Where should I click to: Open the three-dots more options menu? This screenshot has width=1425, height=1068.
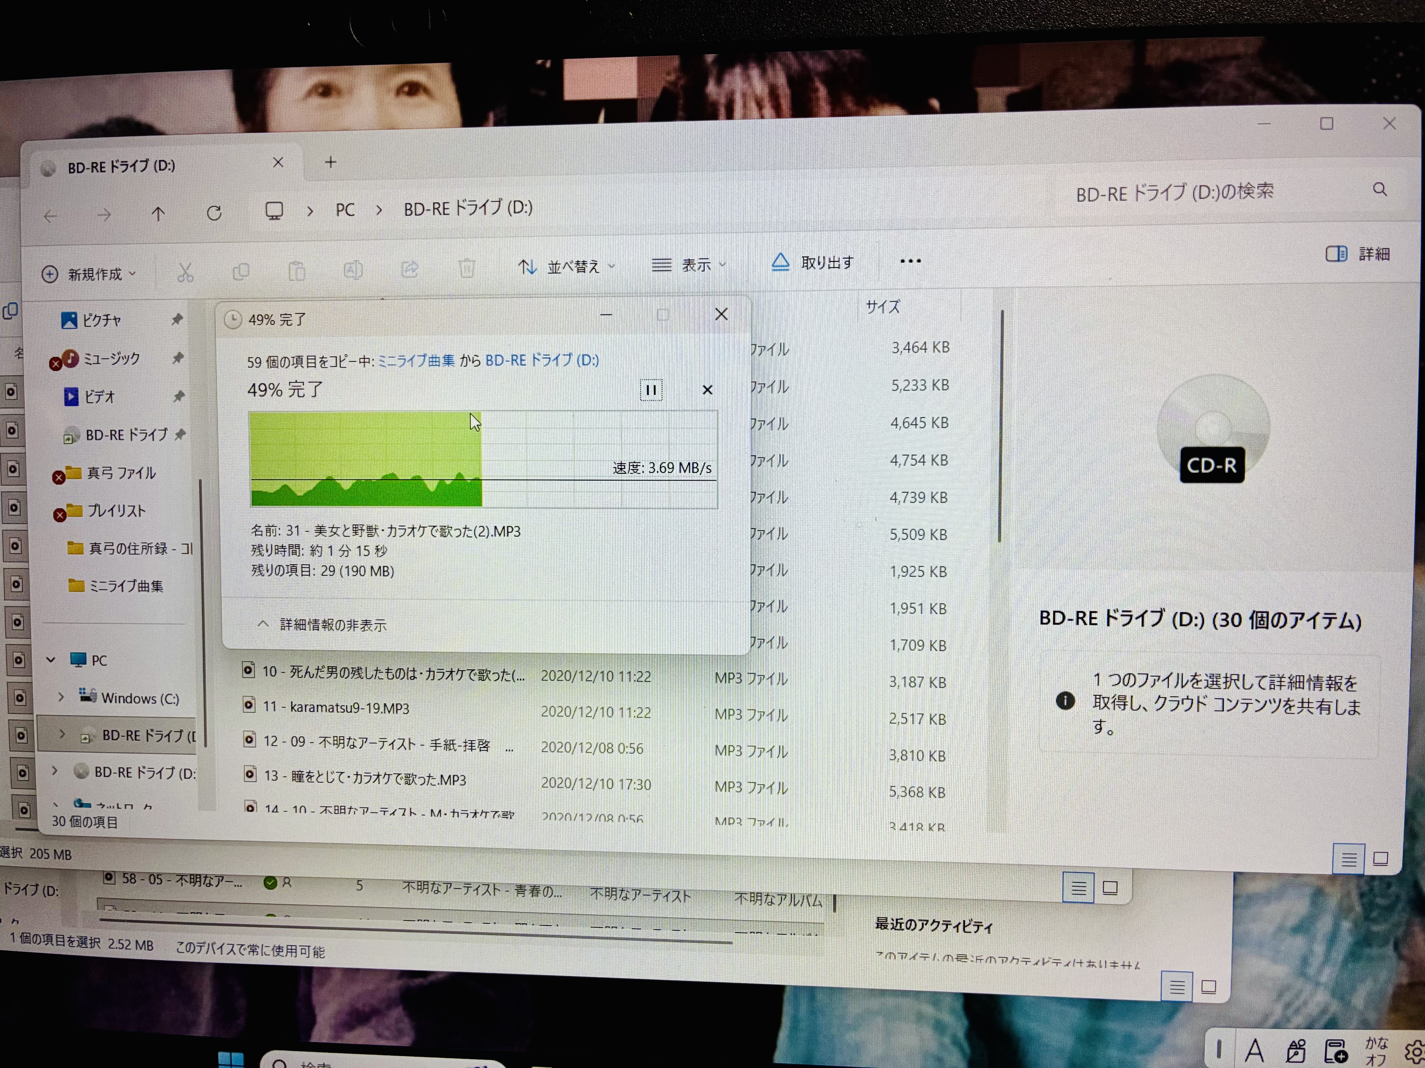tap(910, 261)
